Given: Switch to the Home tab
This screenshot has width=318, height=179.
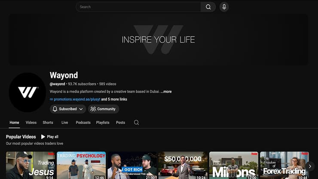Looking at the screenshot, I should [15, 123].
